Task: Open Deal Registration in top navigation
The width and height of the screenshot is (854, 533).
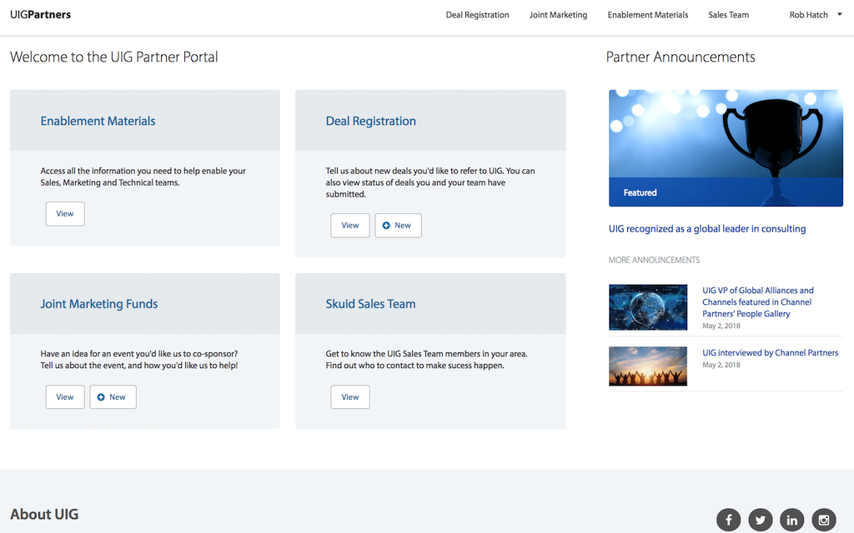Action: coord(477,15)
